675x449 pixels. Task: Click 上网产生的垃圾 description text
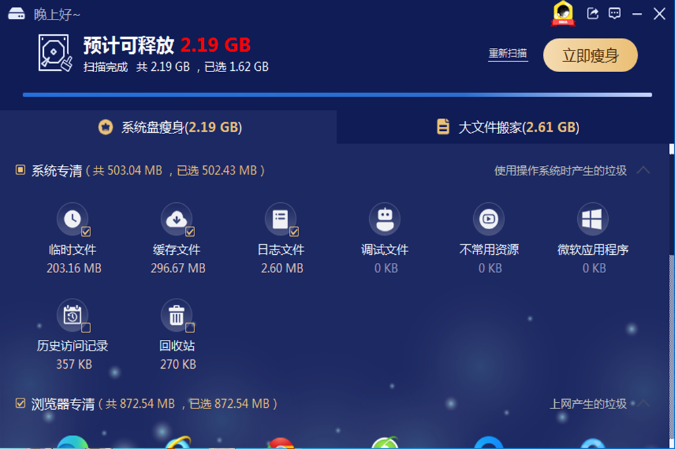tap(589, 404)
